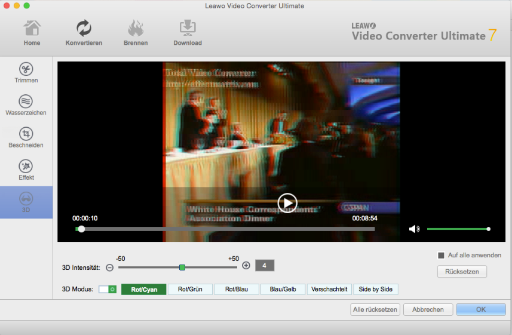Select the Trimmen scissors tool
Screen dimensions: 512x335
(x=26, y=73)
